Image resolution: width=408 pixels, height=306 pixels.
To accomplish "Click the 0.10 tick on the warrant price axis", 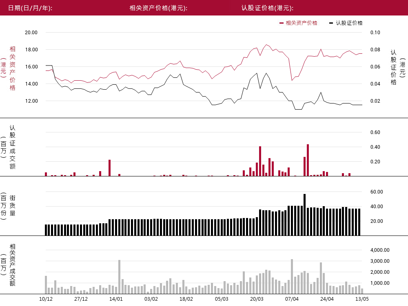I will click(x=375, y=33).
